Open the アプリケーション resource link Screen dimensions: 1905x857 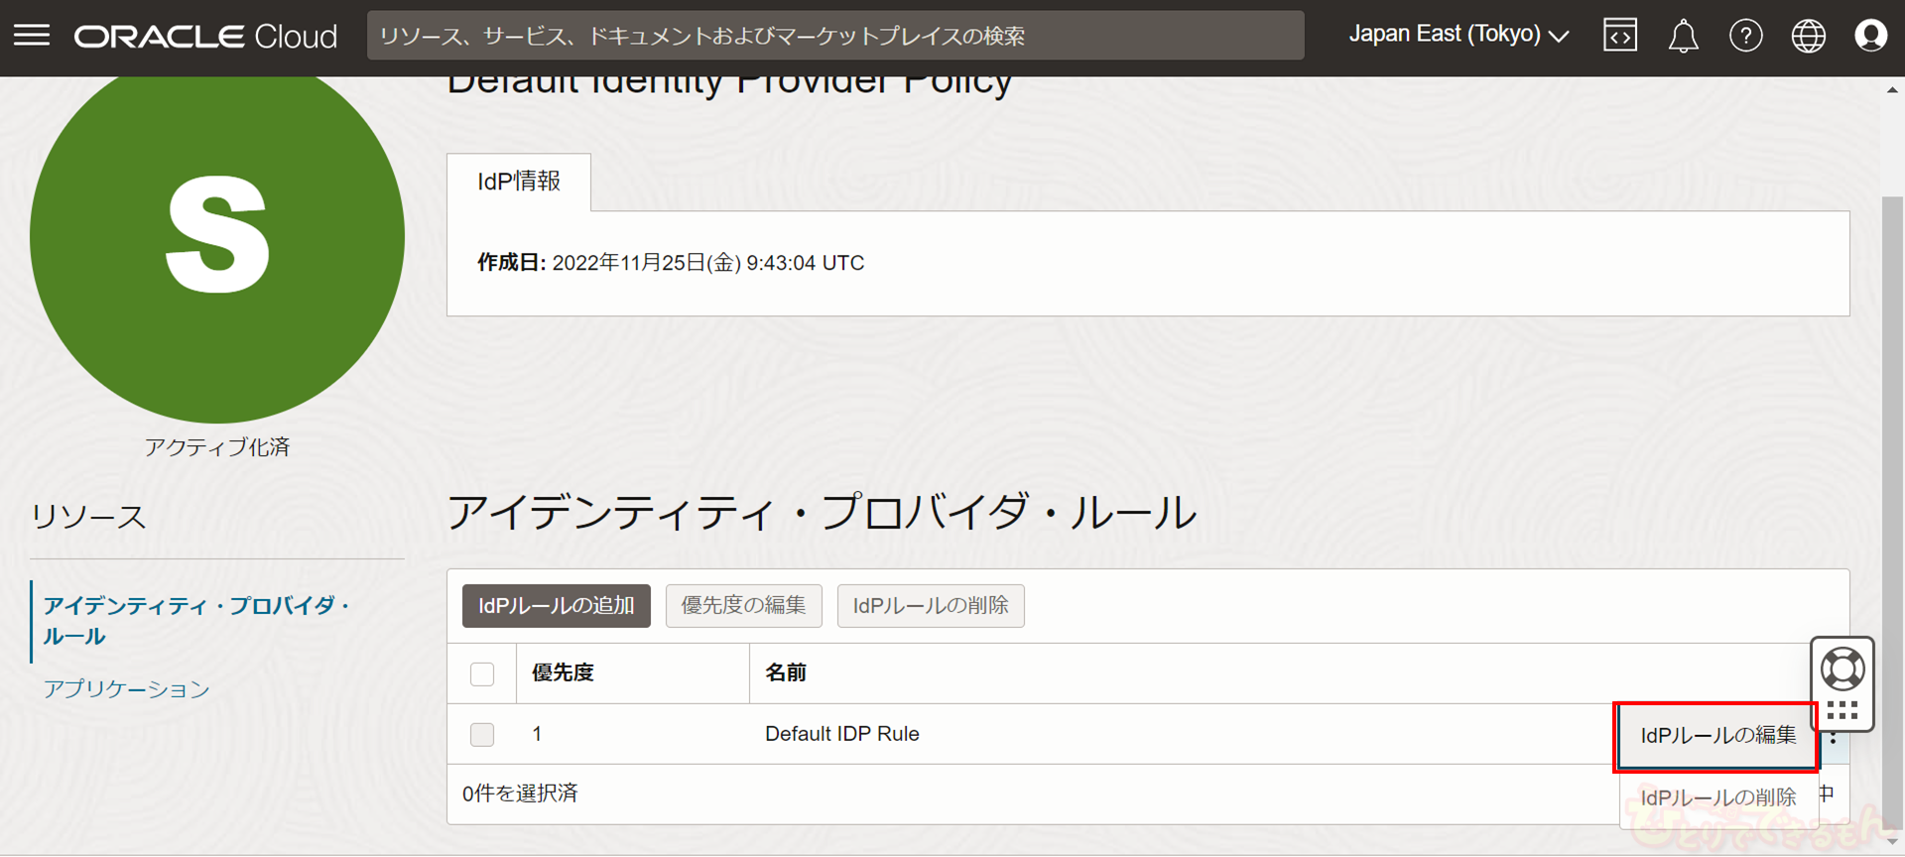coord(126,688)
